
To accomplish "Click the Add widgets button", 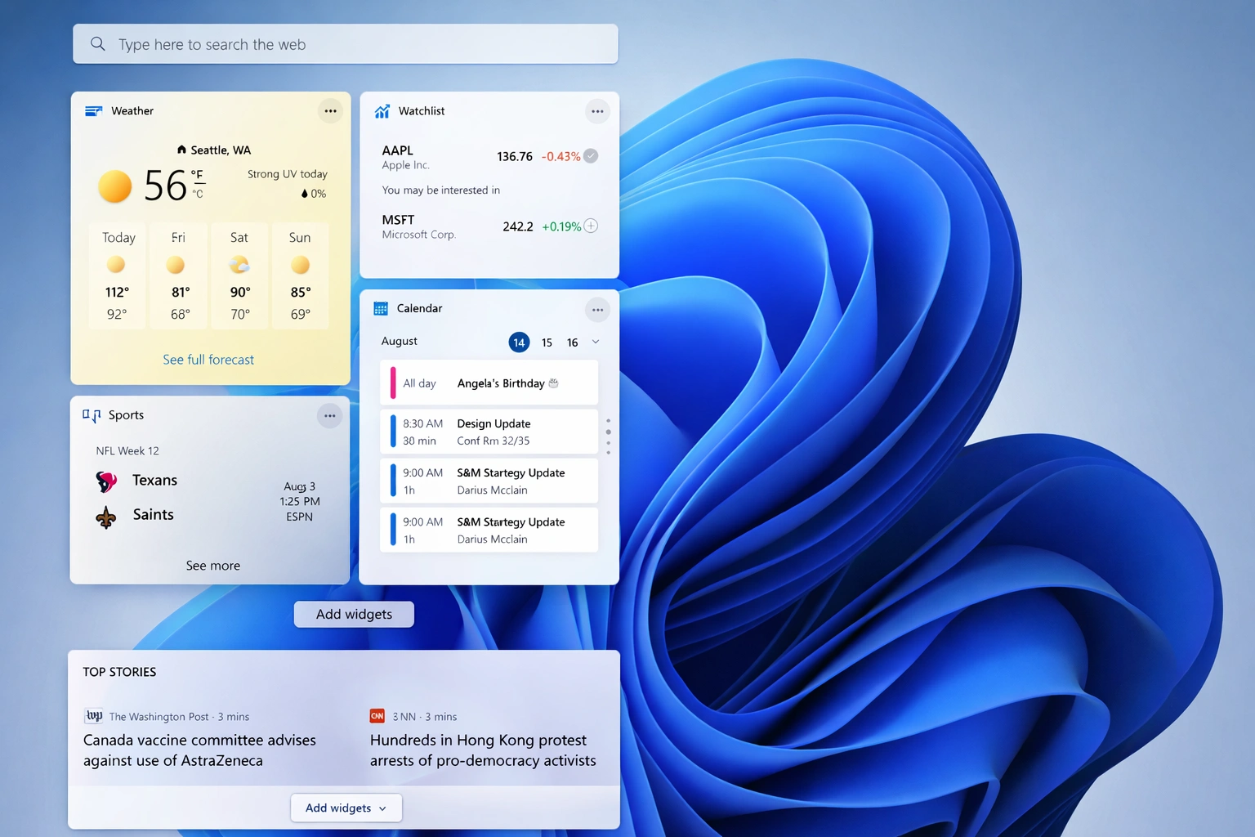I will pos(354,614).
